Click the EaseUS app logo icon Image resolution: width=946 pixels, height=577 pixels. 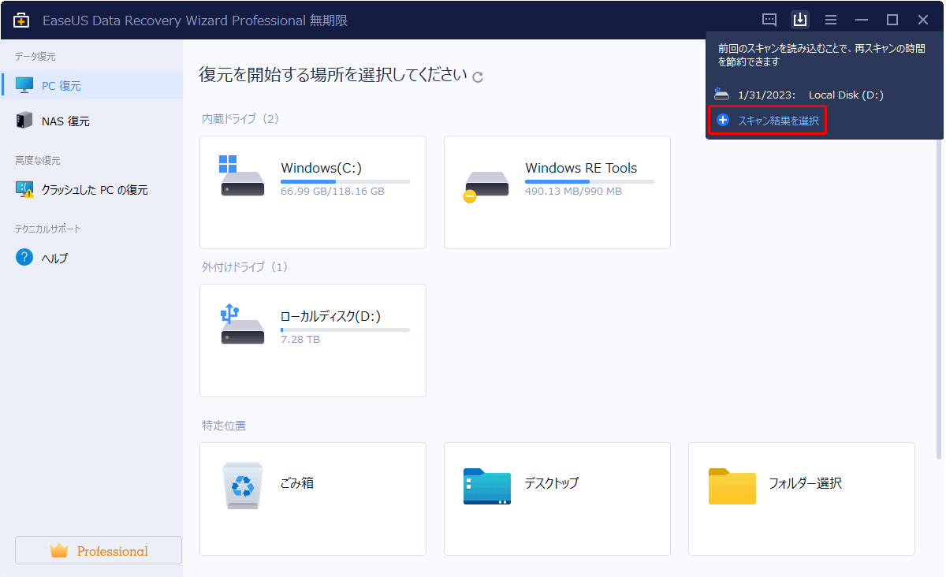pos(21,20)
